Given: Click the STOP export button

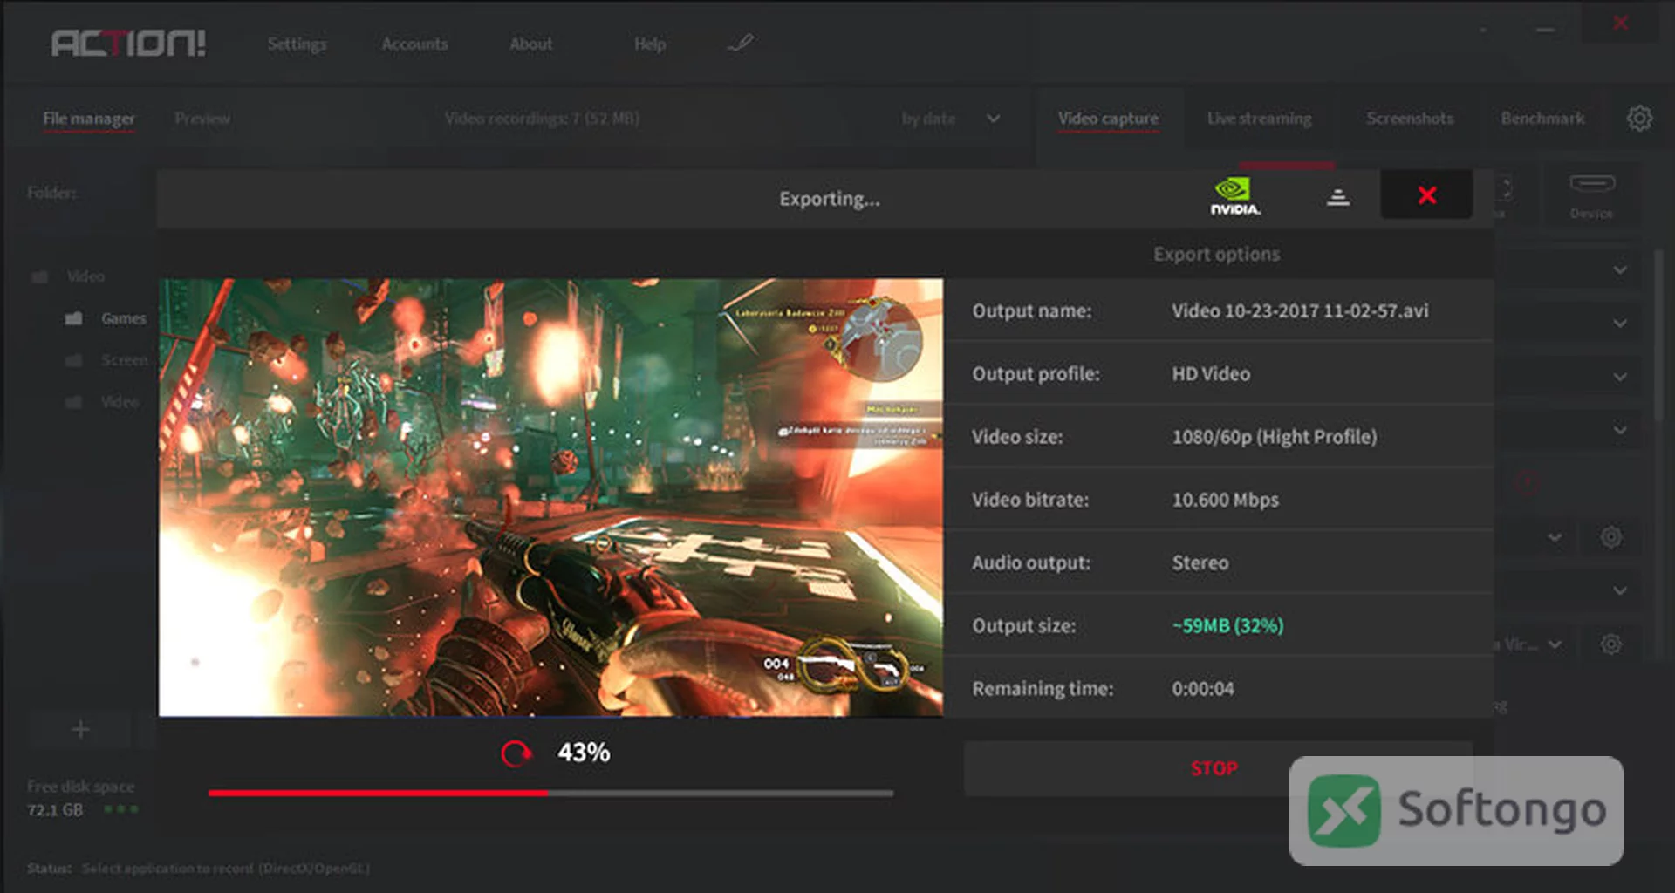Looking at the screenshot, I should (x=1214, y=768).
